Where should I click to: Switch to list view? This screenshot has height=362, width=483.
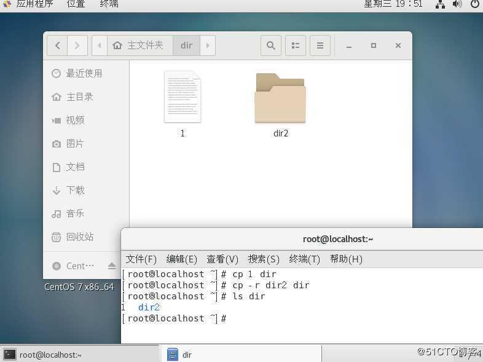(x=296, y=45)
